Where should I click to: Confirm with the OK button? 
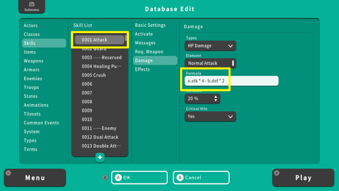[139, 177]
